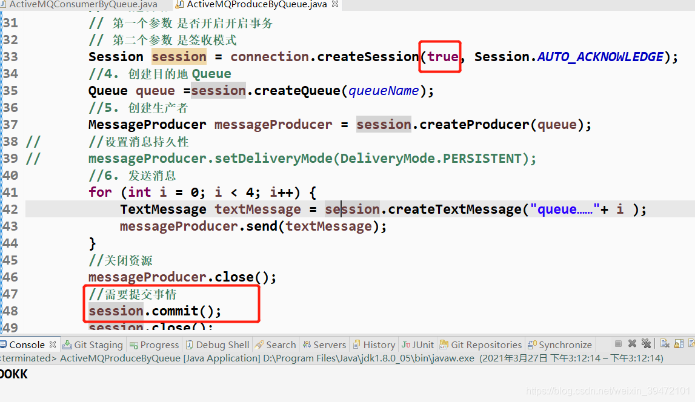695x402 pixels.
Task: Click 'messageProducer.send' statement
Action: click(x=237, y=226)
